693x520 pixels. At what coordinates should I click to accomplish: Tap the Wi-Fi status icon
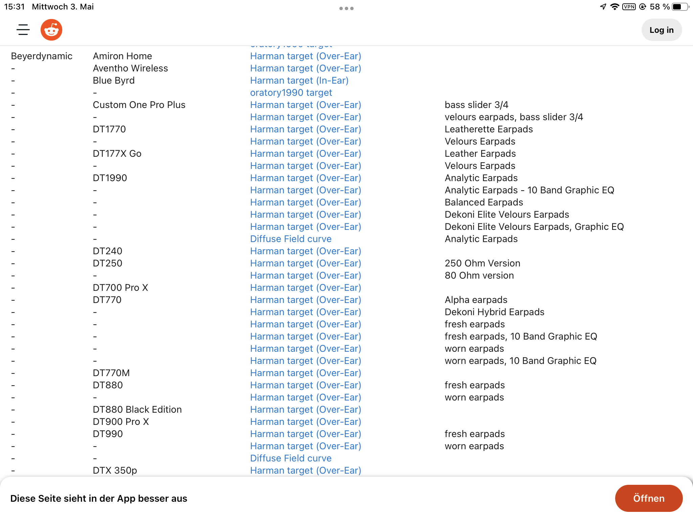point(614,7)
